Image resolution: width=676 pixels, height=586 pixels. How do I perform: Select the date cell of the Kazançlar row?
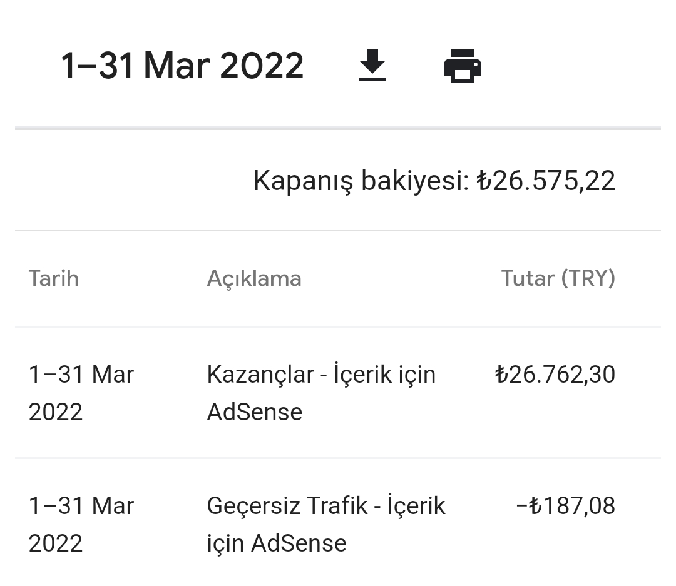81,393
